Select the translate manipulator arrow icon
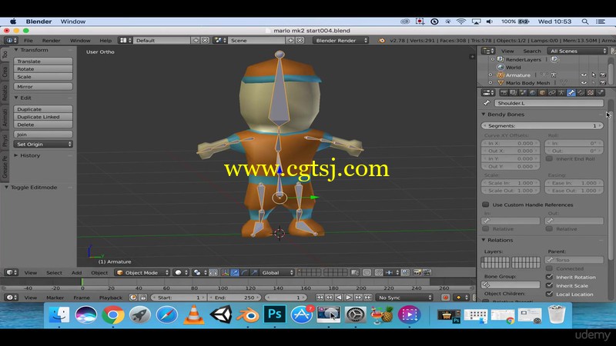The width and height of the screenshot is (616, 346). coord(235,273)
